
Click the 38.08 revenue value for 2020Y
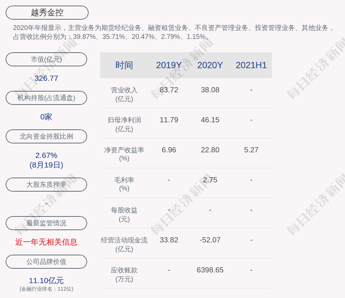point(210,90)
